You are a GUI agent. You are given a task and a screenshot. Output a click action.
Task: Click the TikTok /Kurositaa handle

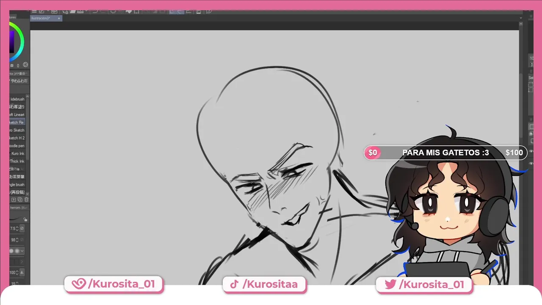[x=264, y=284]
